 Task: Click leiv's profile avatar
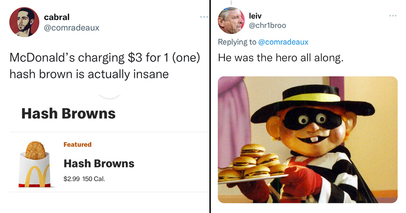[x=231, y=21]
